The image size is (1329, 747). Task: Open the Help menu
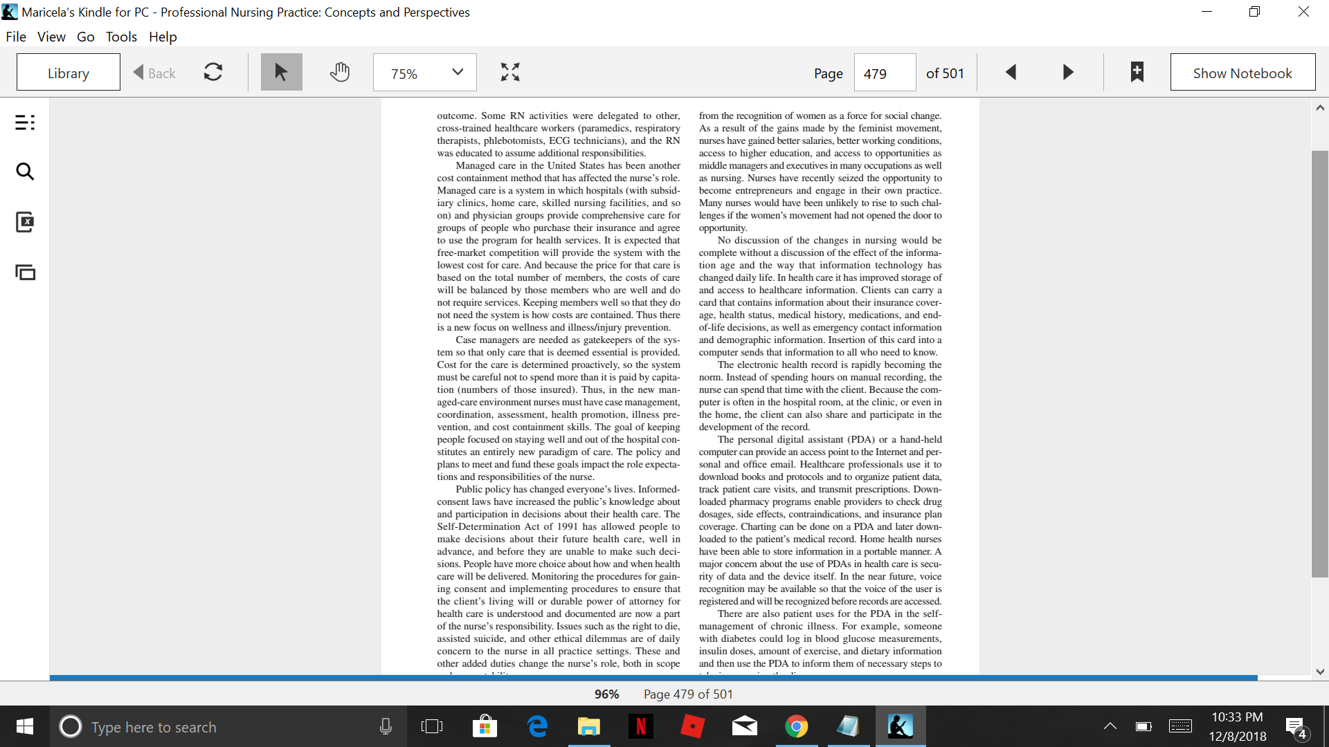pyautogui.click(x=163, y=37)
